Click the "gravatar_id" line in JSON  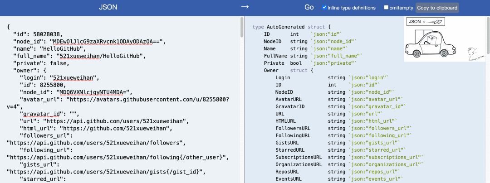point(50,113)
